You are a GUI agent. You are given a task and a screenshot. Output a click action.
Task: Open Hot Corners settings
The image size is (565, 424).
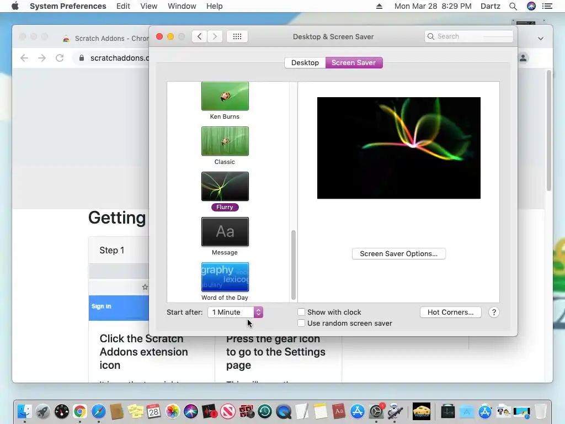click(x=450, y=312)
